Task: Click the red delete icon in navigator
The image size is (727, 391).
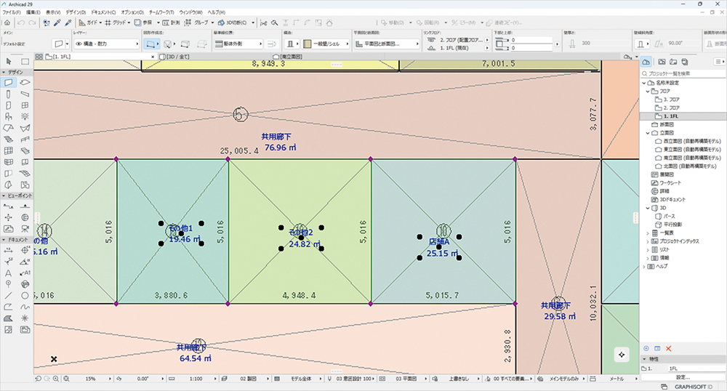Action: pyautogui.click(x=668, y=349)
